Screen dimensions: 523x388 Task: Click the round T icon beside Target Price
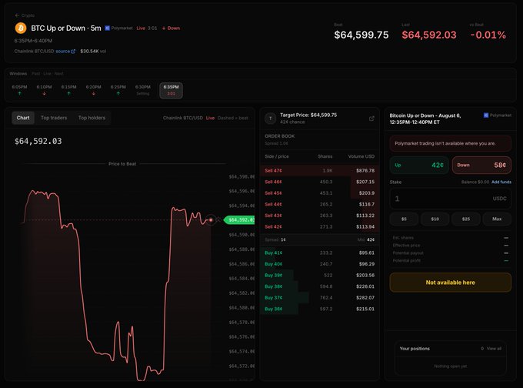pyautogui.click(x=271, y=119)
